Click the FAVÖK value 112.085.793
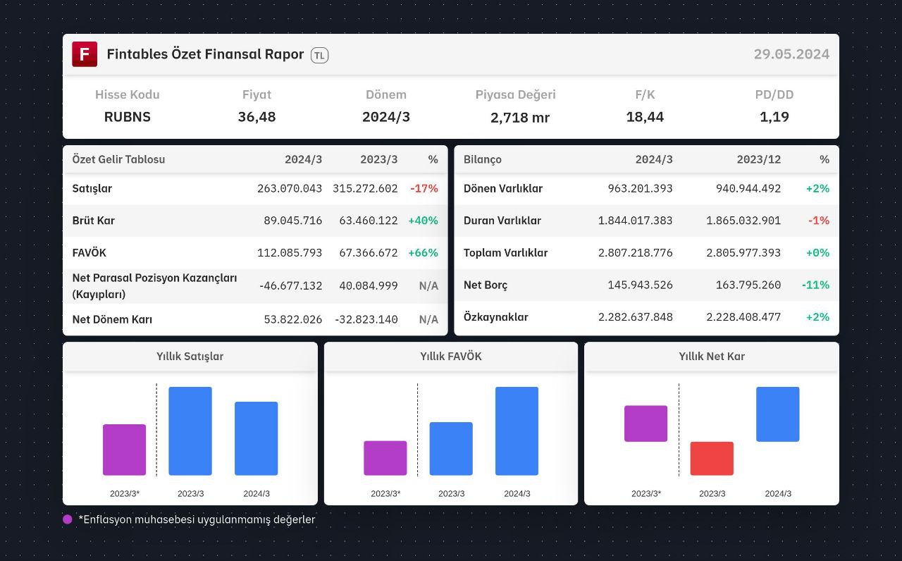 point(290,252)
